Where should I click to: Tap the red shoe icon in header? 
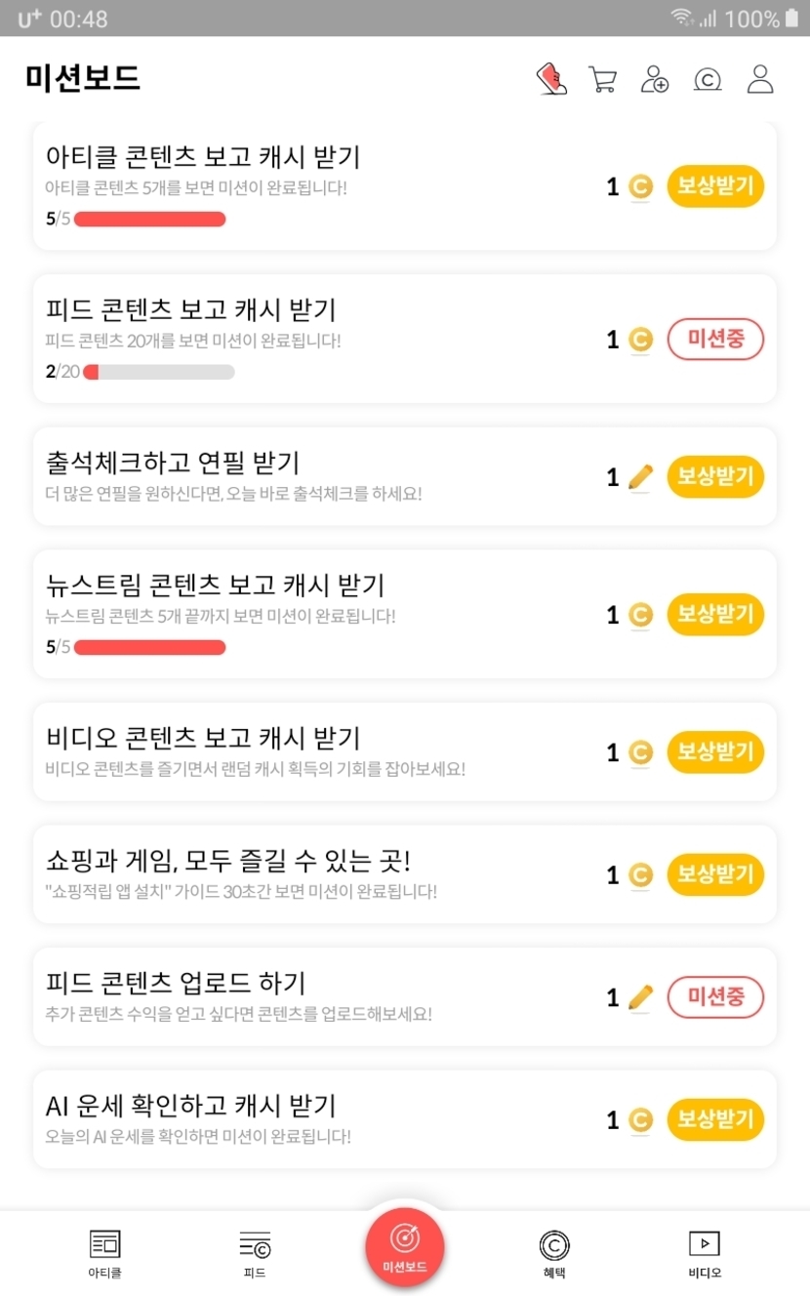click(x=552, y=79)
